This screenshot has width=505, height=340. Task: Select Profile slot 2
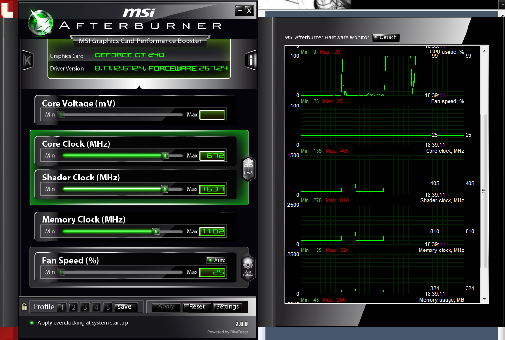(74, 307)
